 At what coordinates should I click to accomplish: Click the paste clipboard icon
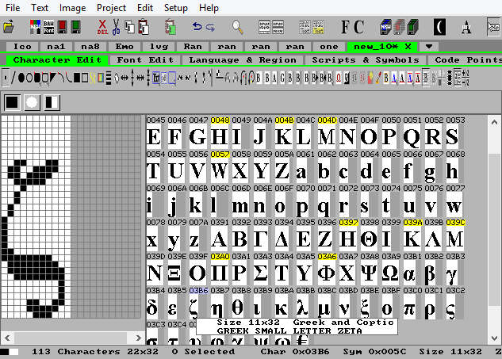pyautogui.click(x=144, y=27)
